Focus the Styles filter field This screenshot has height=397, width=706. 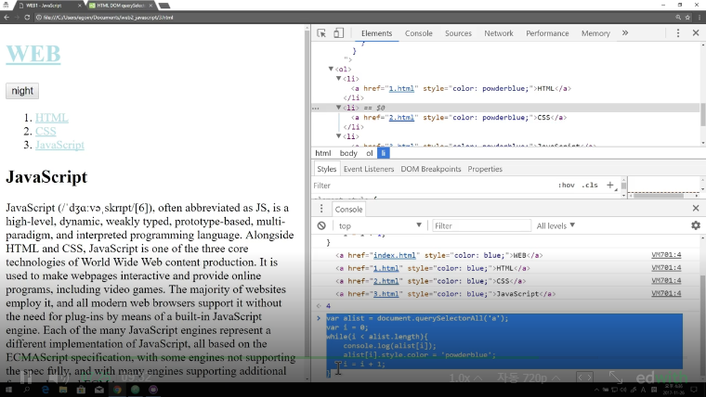[432, 186]
